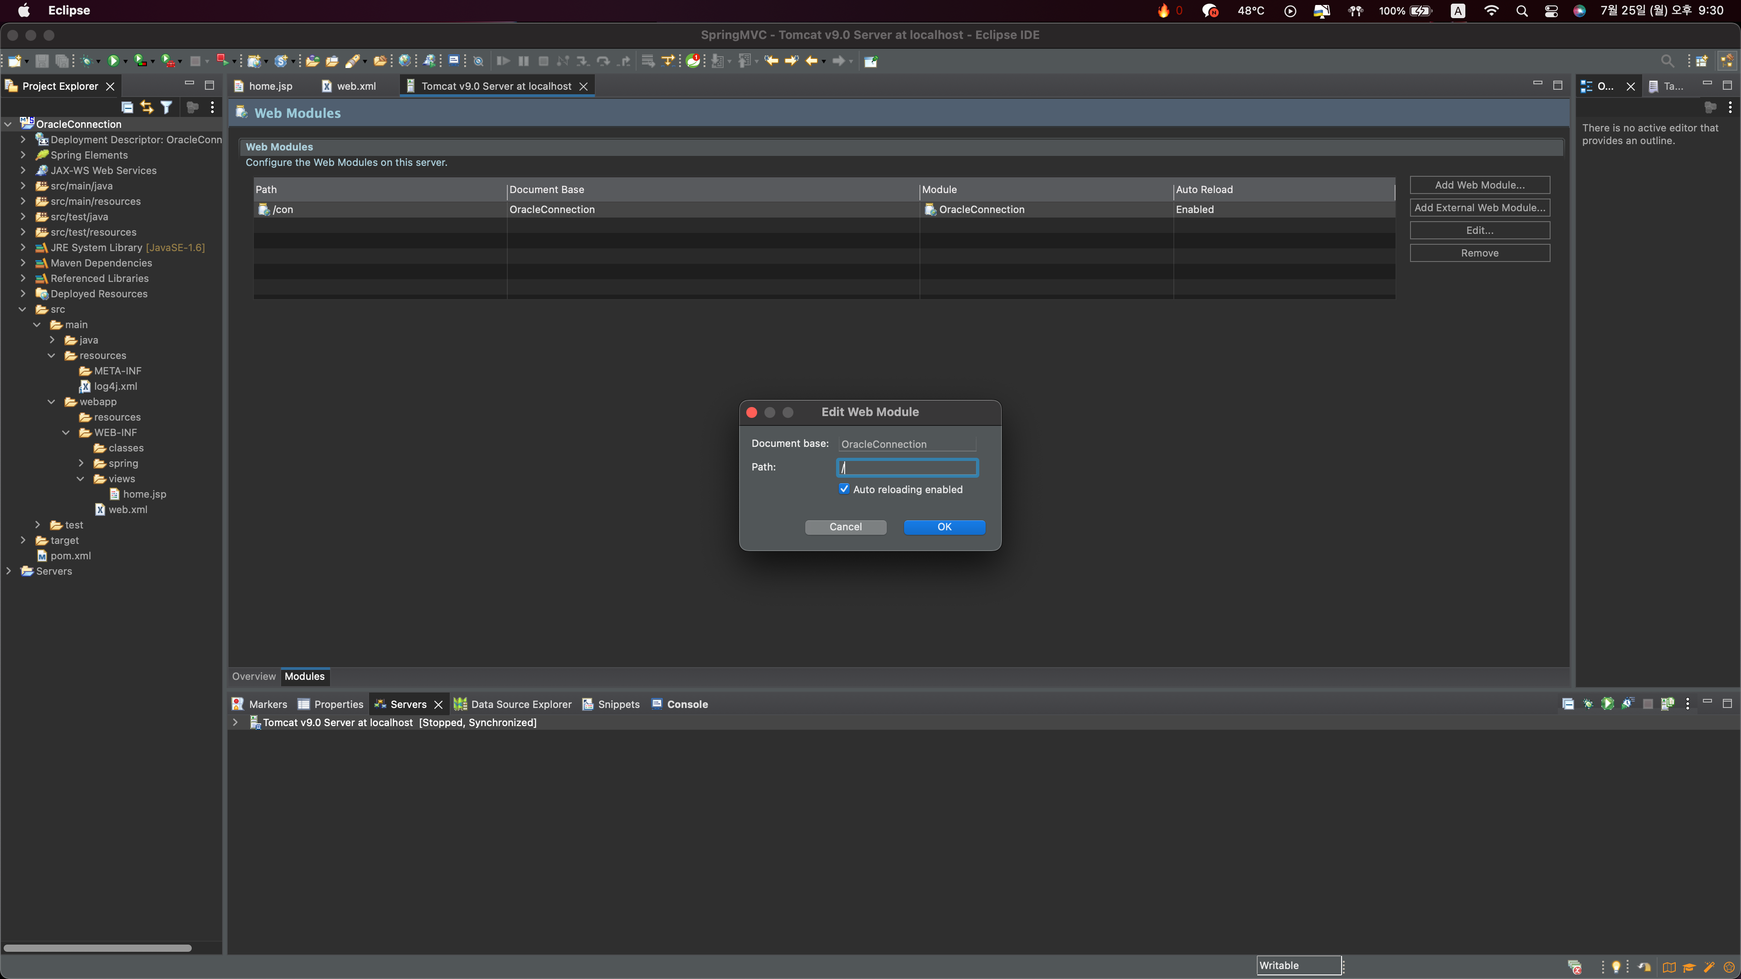Uncheck Auto reloading enabled checkbox
Image resolution: width=1741 pixels, height=979 pixels.
point(844,489)
